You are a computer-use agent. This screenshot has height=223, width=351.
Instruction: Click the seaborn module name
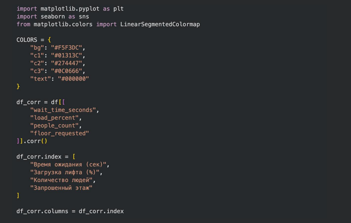pyautogui.click(x=53, y=16)
